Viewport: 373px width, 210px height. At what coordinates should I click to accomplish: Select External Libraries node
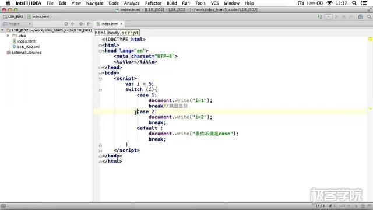tap(24, 52)
